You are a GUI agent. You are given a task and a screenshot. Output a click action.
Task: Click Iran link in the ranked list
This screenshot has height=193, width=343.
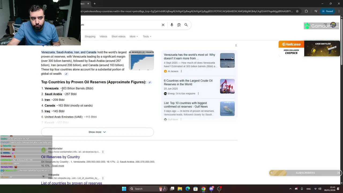pos(47,100)
